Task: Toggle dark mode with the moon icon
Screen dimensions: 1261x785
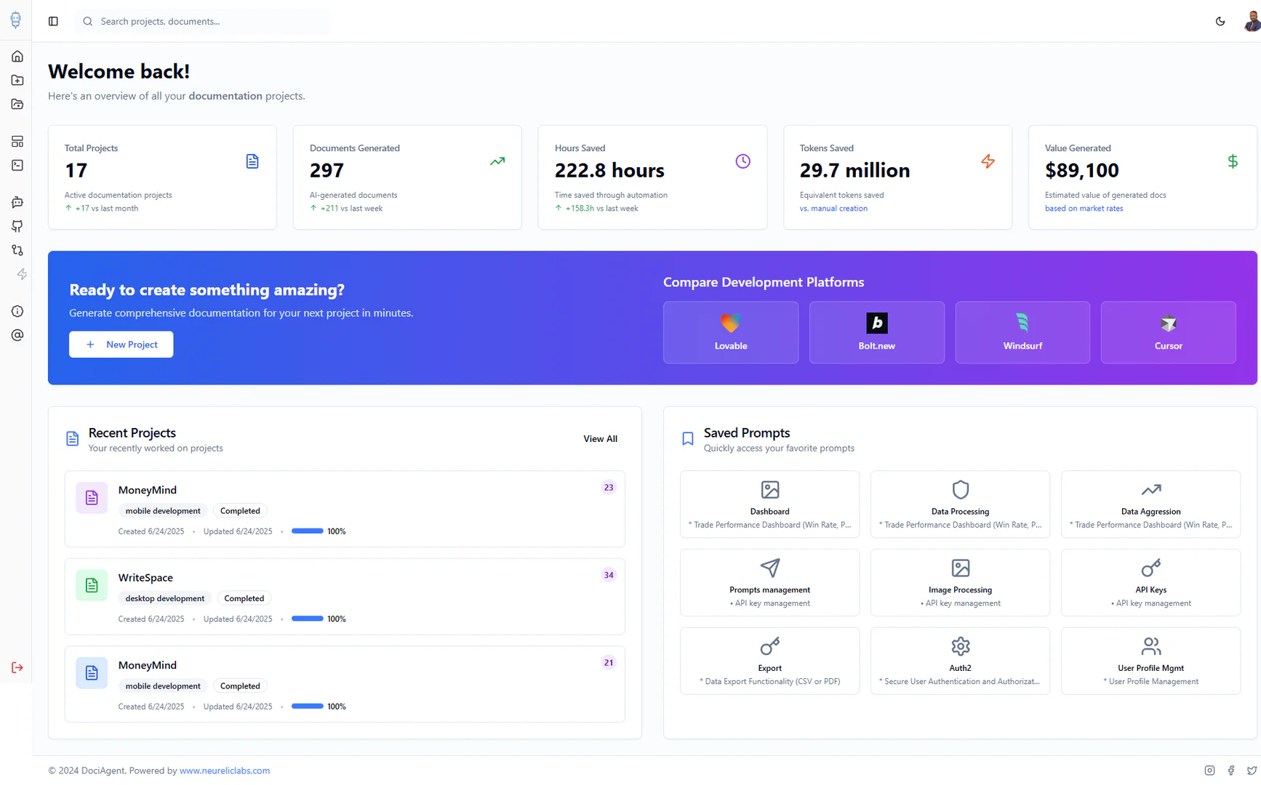Action: tap(1220, 21)
